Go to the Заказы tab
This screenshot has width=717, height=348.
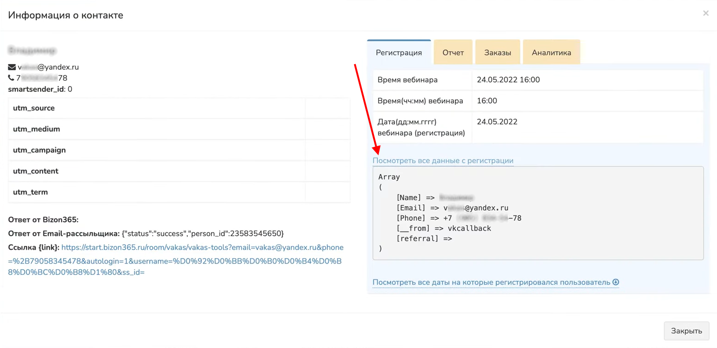click(497, 53)
